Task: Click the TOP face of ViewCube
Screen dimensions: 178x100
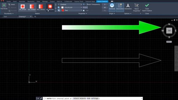Action: point(169,31)
